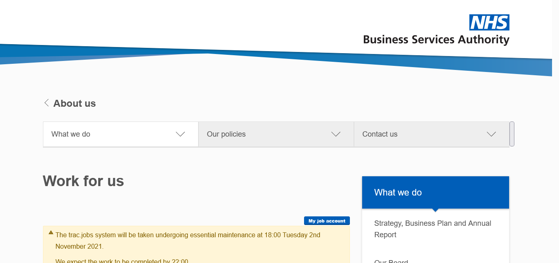Open the What we do navigation label
Viewport: 559px width, 263px height.
click(71, 134)
